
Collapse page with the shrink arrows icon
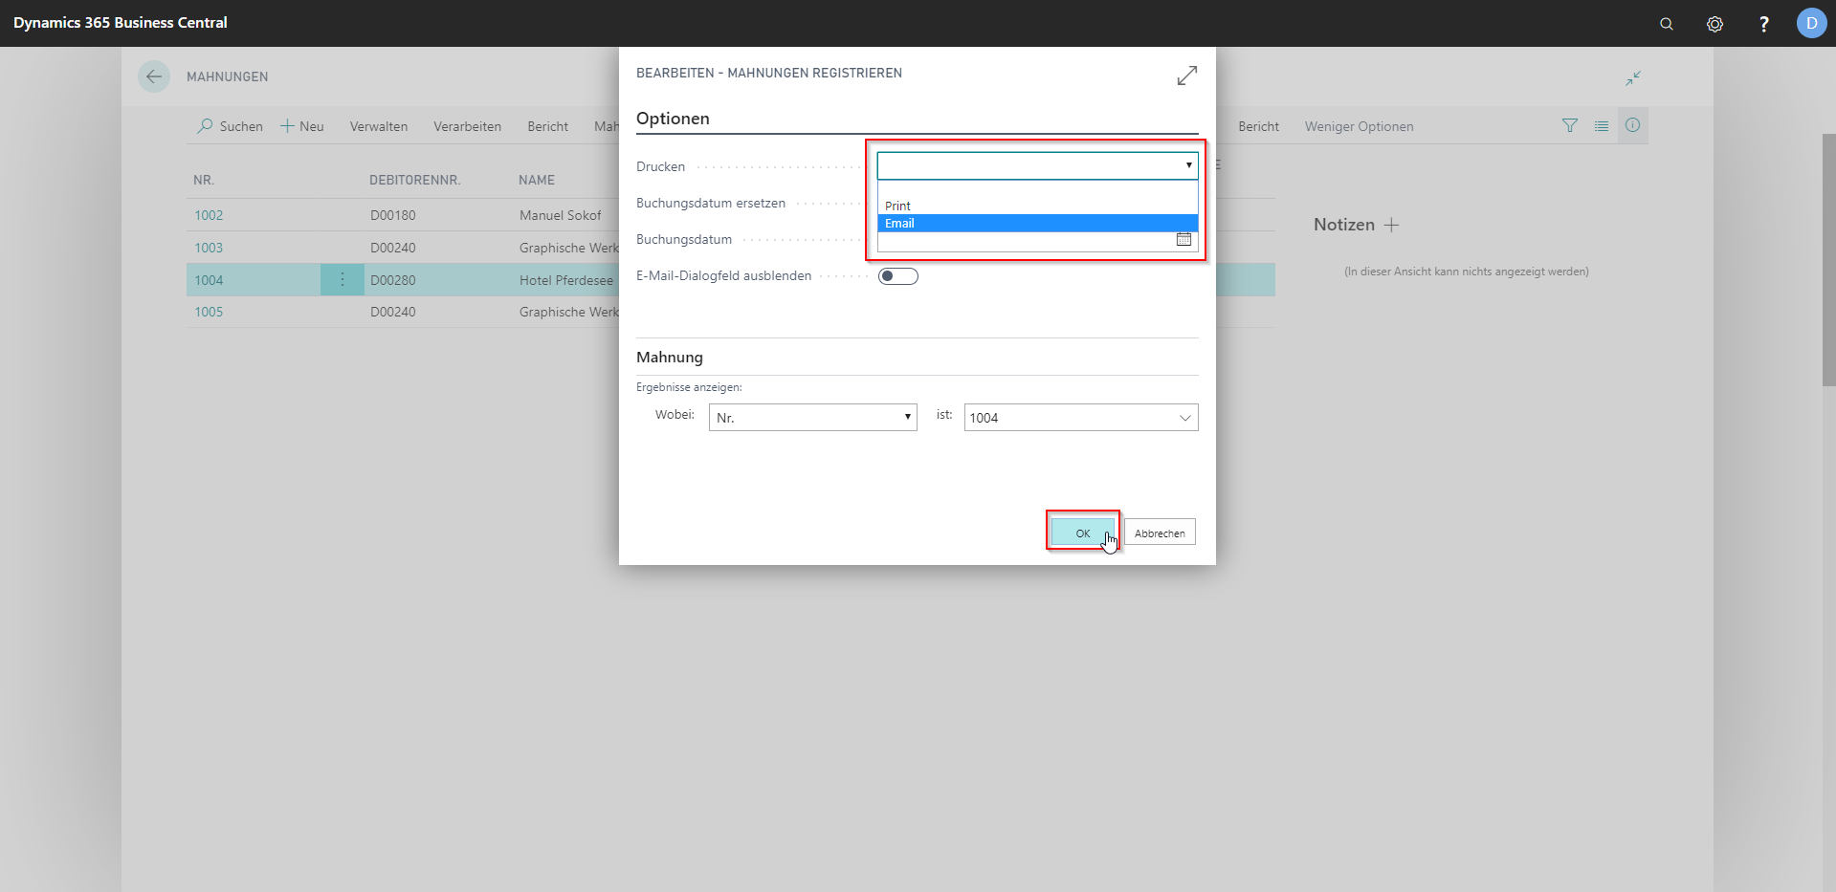coord(1632,77)
